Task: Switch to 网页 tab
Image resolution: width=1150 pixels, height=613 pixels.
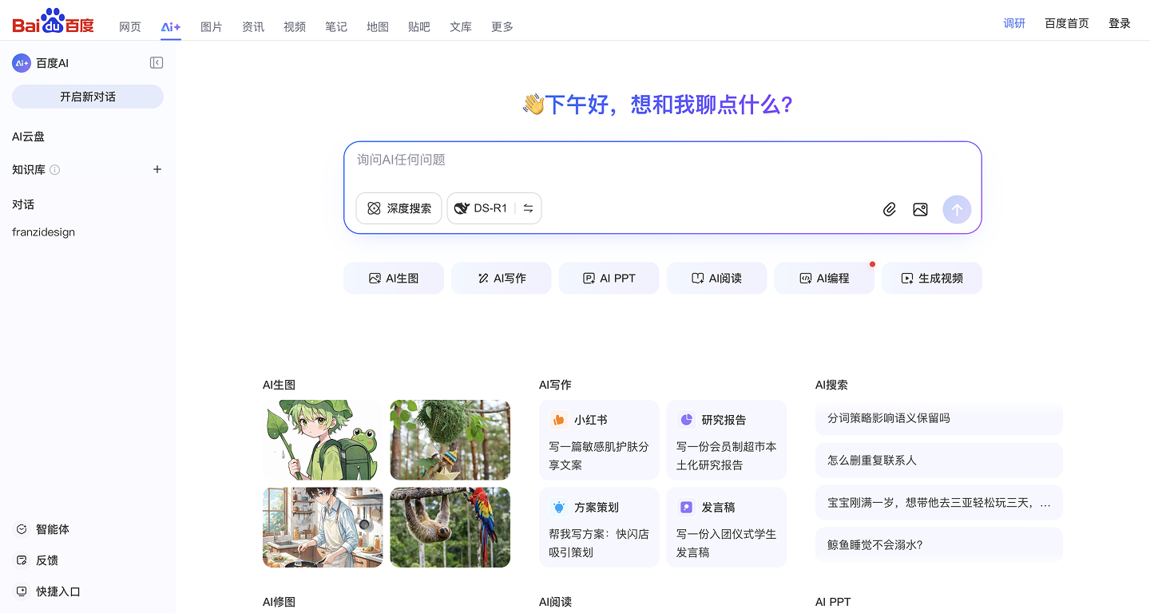Action: 130,26
